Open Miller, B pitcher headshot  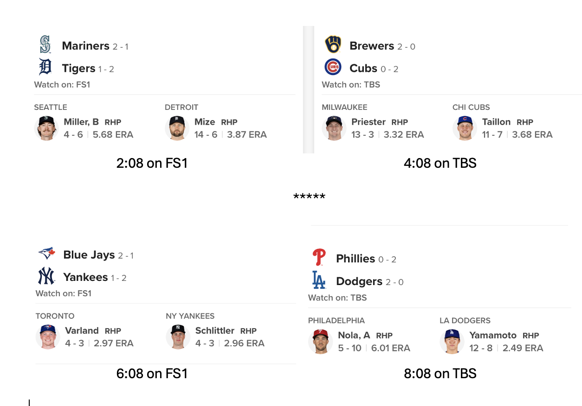tap(46, 128)
